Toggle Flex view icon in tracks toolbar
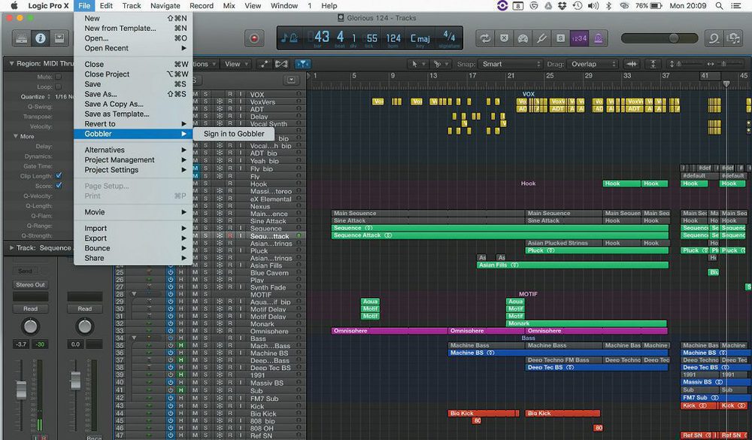The height and width of the screenshot is (440, 752). point(281,64)
